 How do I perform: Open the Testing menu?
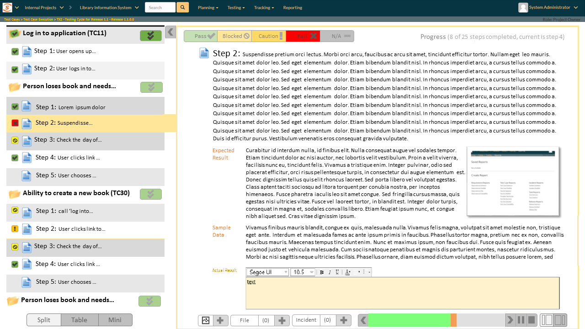[x=236, y=7]
